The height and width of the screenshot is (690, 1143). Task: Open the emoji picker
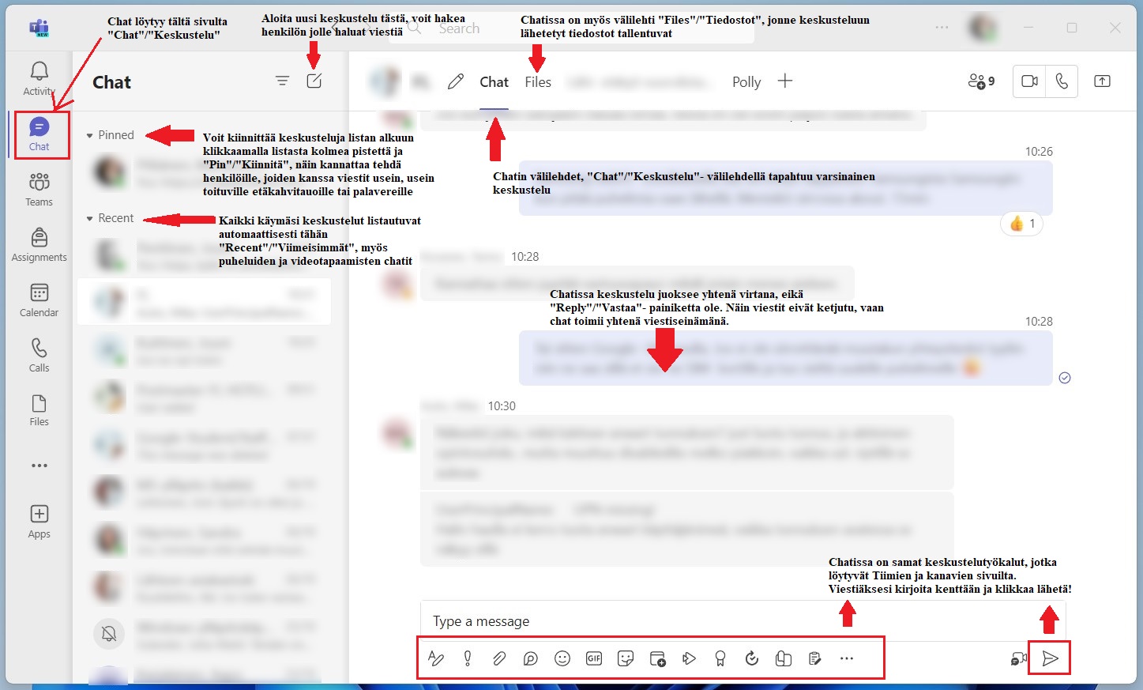(x=562, y=658)
